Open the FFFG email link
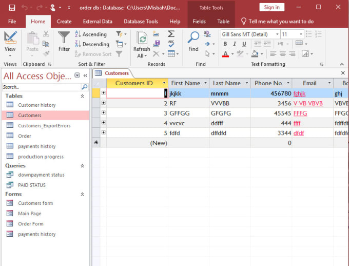The height and width of the screenshot is (266, 349). tap(300, 113)
